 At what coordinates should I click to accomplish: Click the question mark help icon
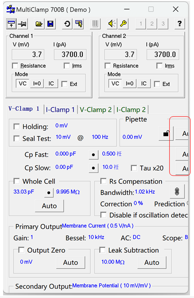[x=179, y=24]
